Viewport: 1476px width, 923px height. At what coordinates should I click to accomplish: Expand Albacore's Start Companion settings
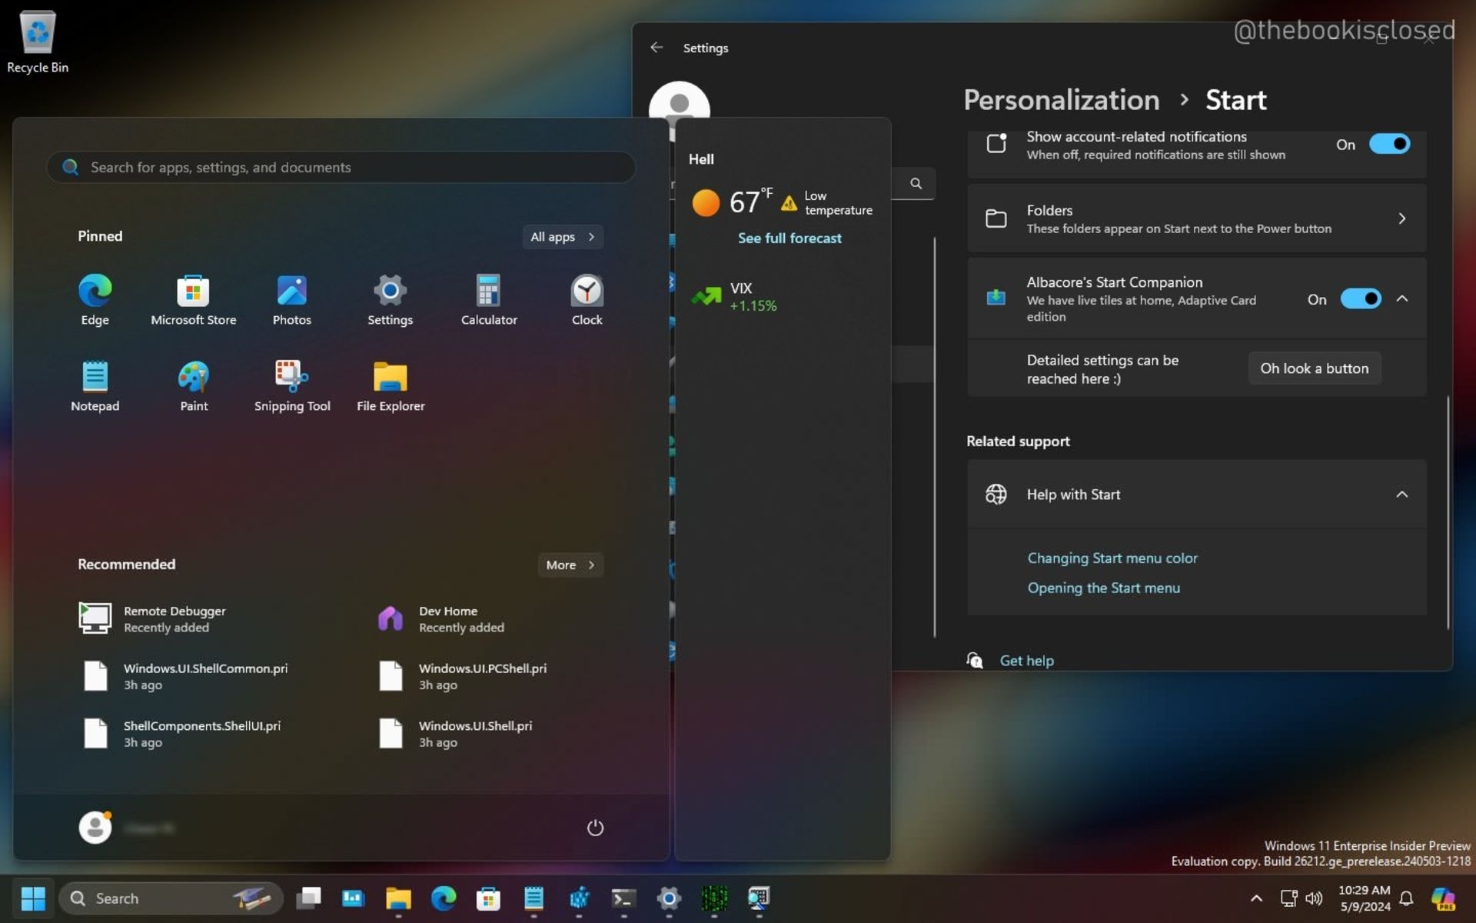point(1403,298)
